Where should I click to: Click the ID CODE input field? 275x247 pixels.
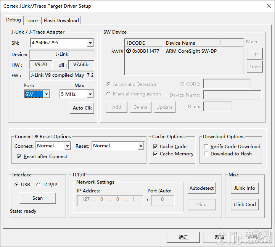[227, 84]
